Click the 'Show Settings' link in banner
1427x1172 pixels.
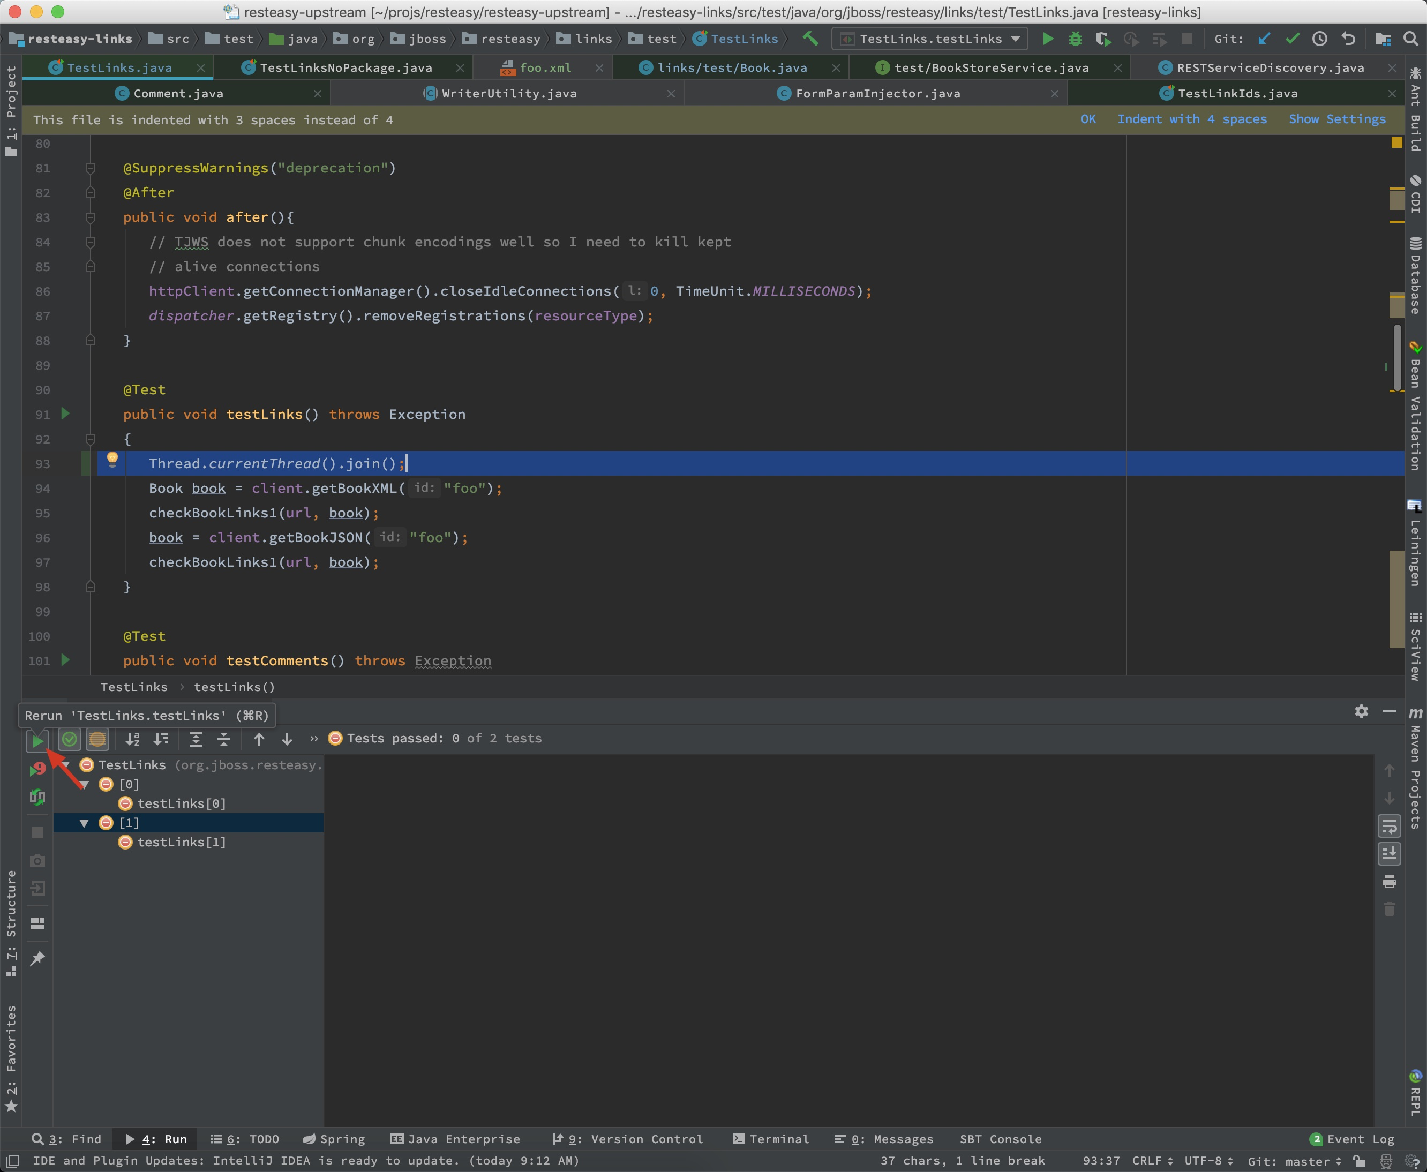click(1336, 119)
